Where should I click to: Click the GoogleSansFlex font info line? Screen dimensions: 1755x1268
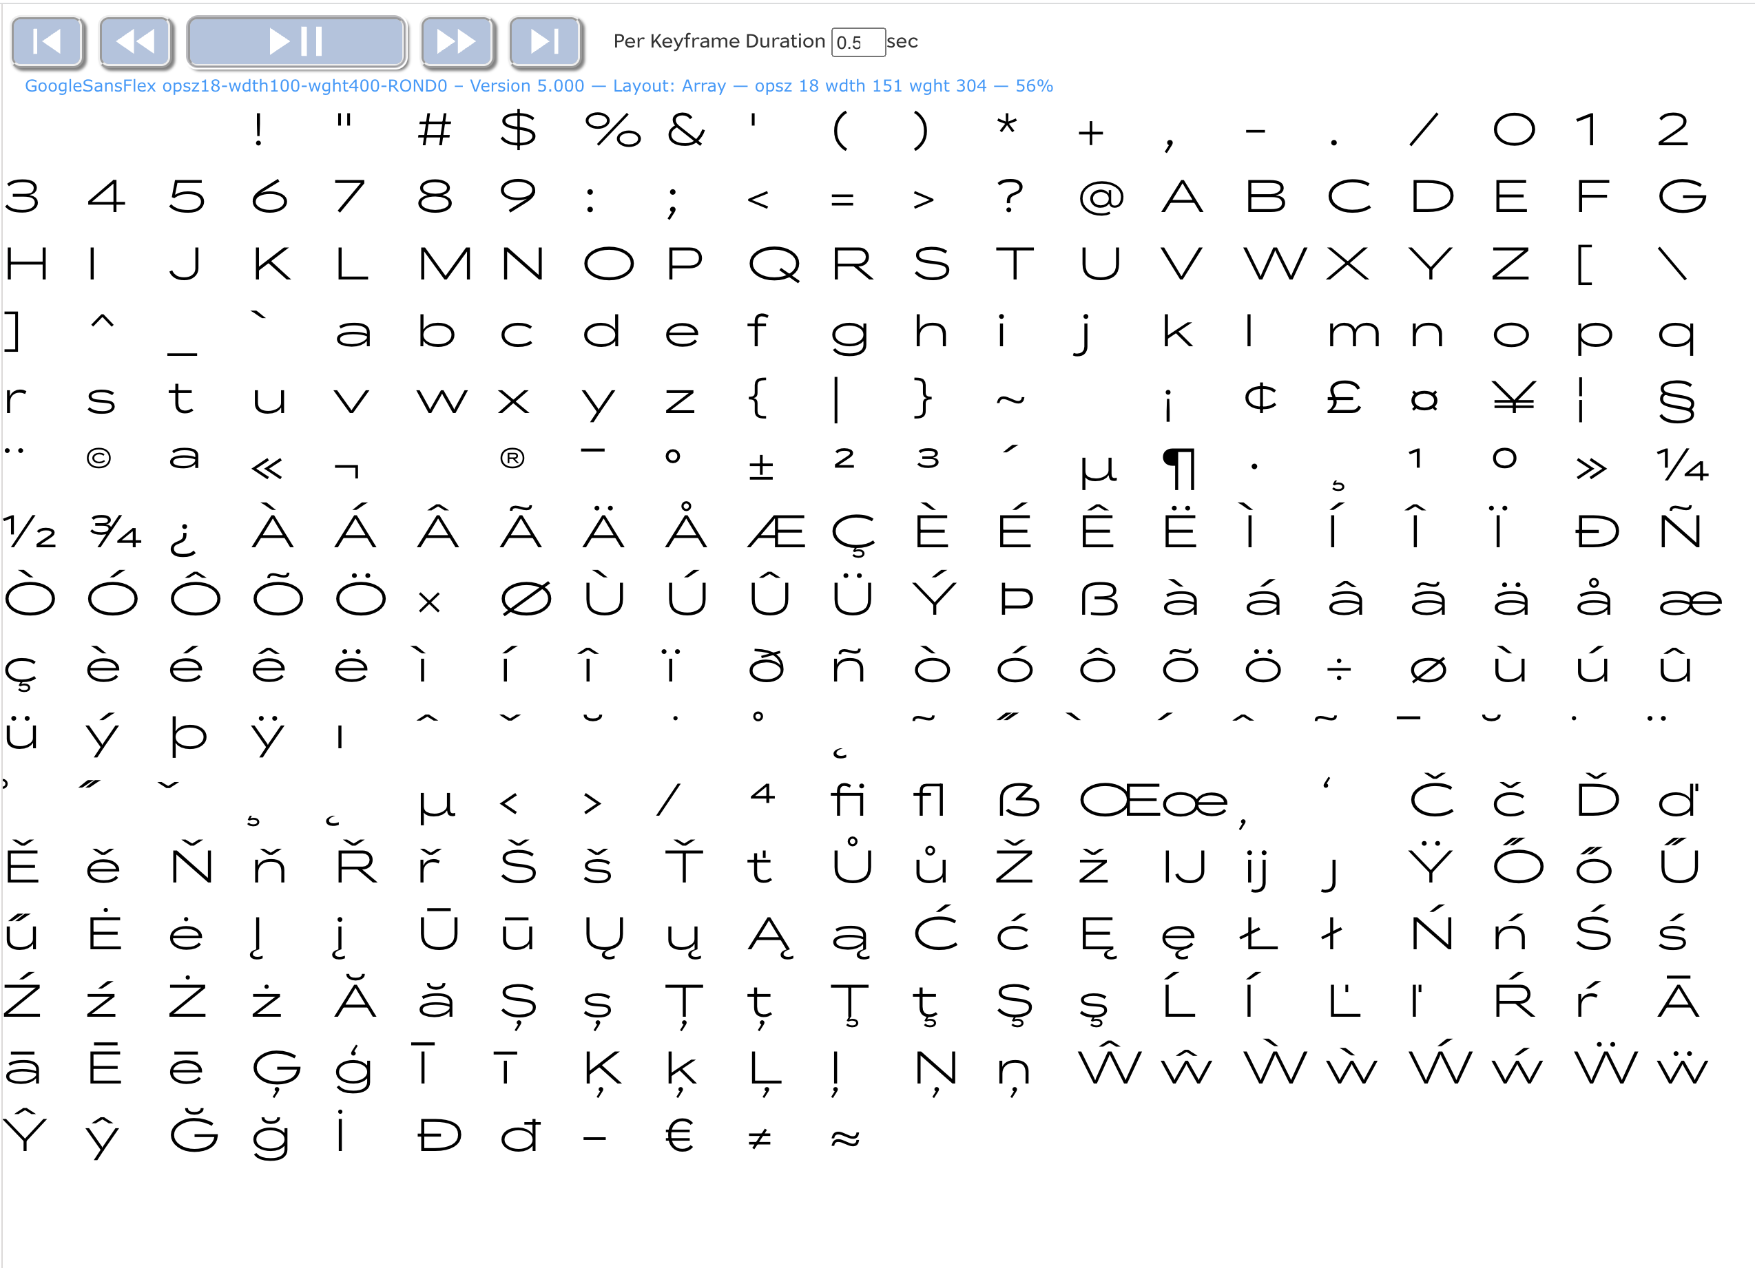point(539,86)
